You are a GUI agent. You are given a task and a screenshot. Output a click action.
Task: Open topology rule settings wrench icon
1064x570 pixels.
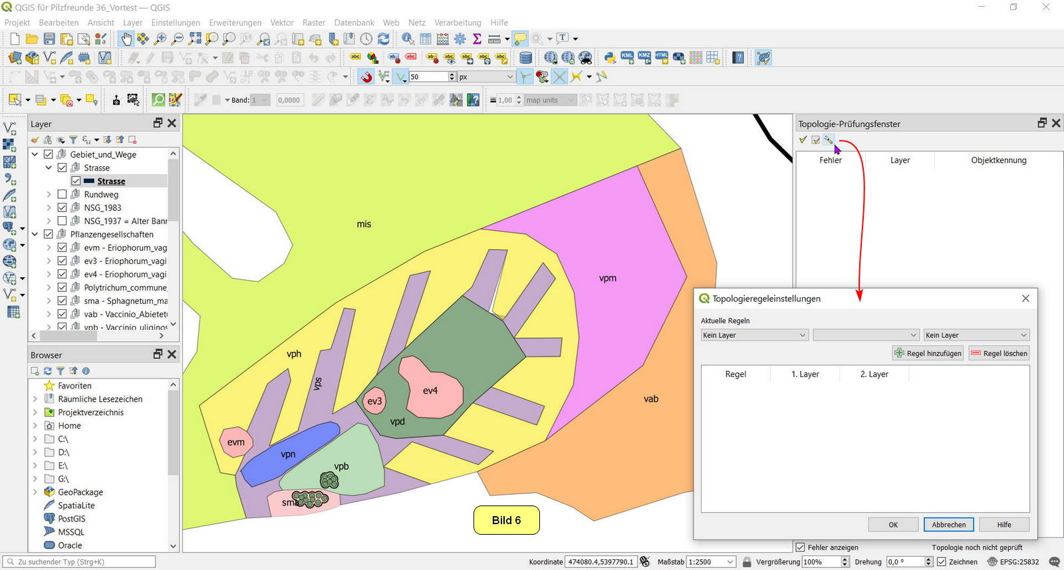(x=829, y=140)
